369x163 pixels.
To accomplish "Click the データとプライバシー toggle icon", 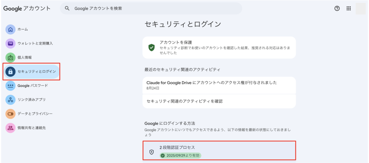I will coord(10,114).
